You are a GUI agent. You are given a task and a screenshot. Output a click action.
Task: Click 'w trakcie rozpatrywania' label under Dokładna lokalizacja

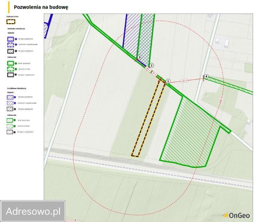pyautogui.click(x=28, y=44)
